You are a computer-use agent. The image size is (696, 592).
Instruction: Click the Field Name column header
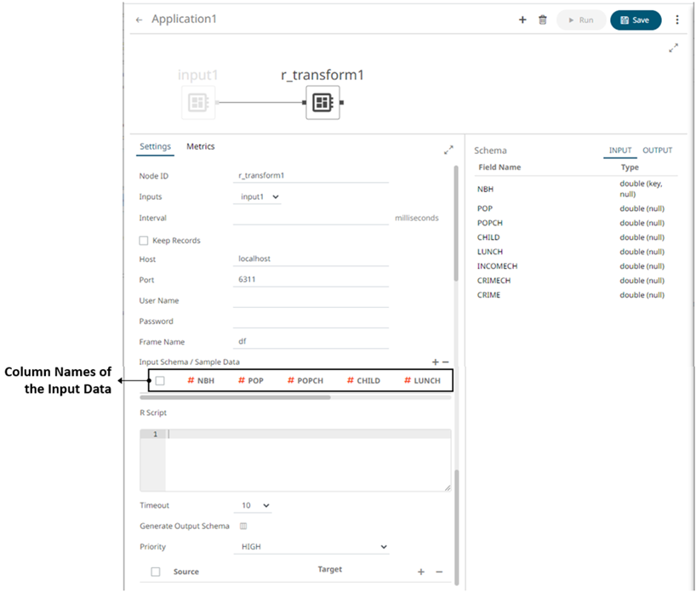point(499,168)
